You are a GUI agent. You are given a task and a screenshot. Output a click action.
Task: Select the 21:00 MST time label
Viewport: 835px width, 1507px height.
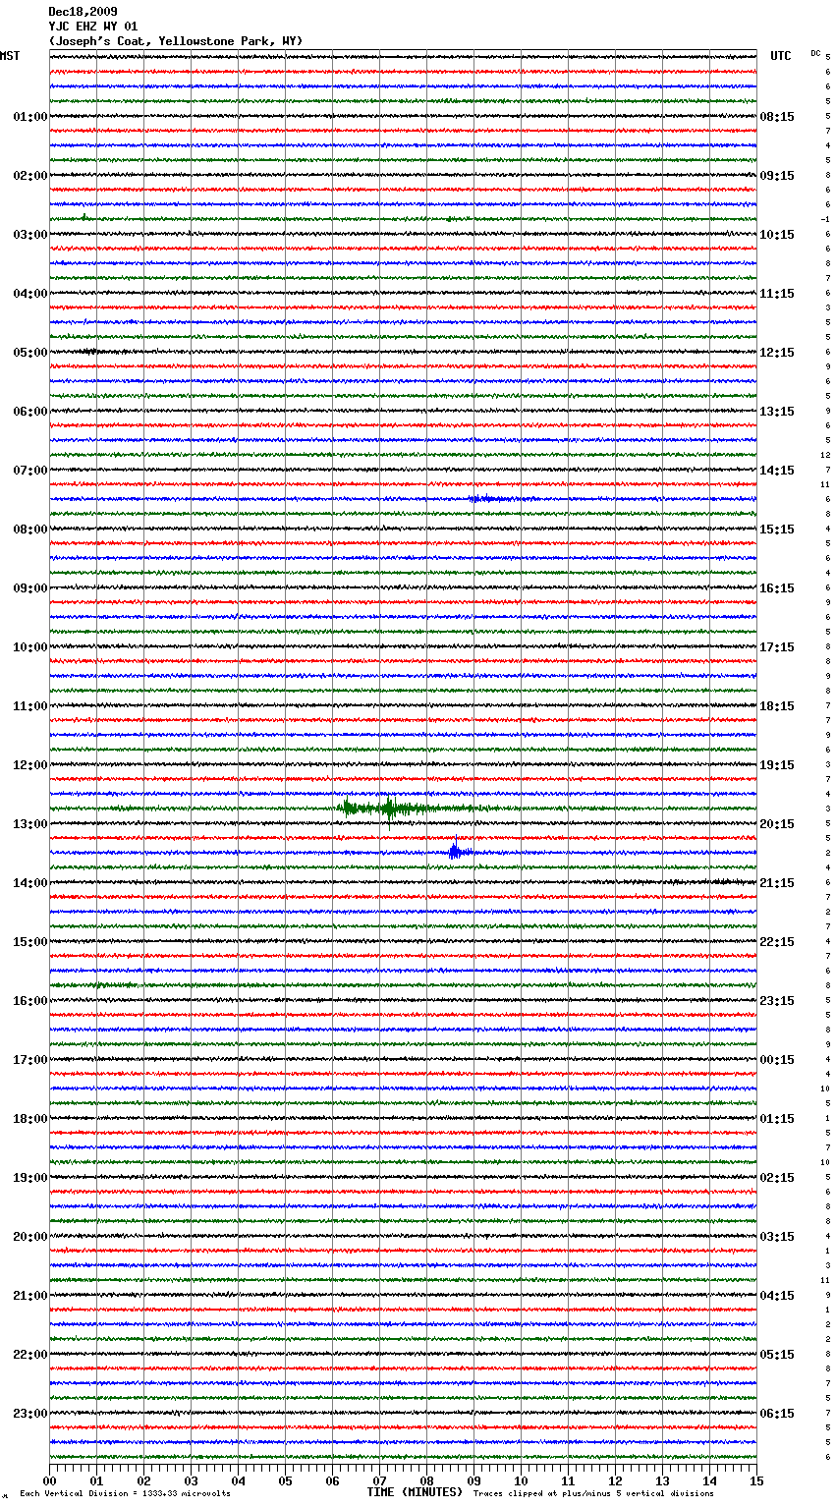pyautogui.click(x=29, y=1296)
